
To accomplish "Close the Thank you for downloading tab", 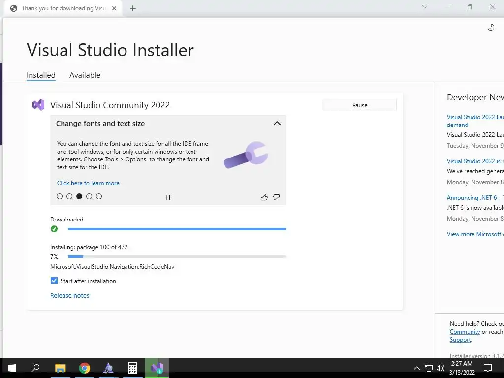I will point(114,8).
